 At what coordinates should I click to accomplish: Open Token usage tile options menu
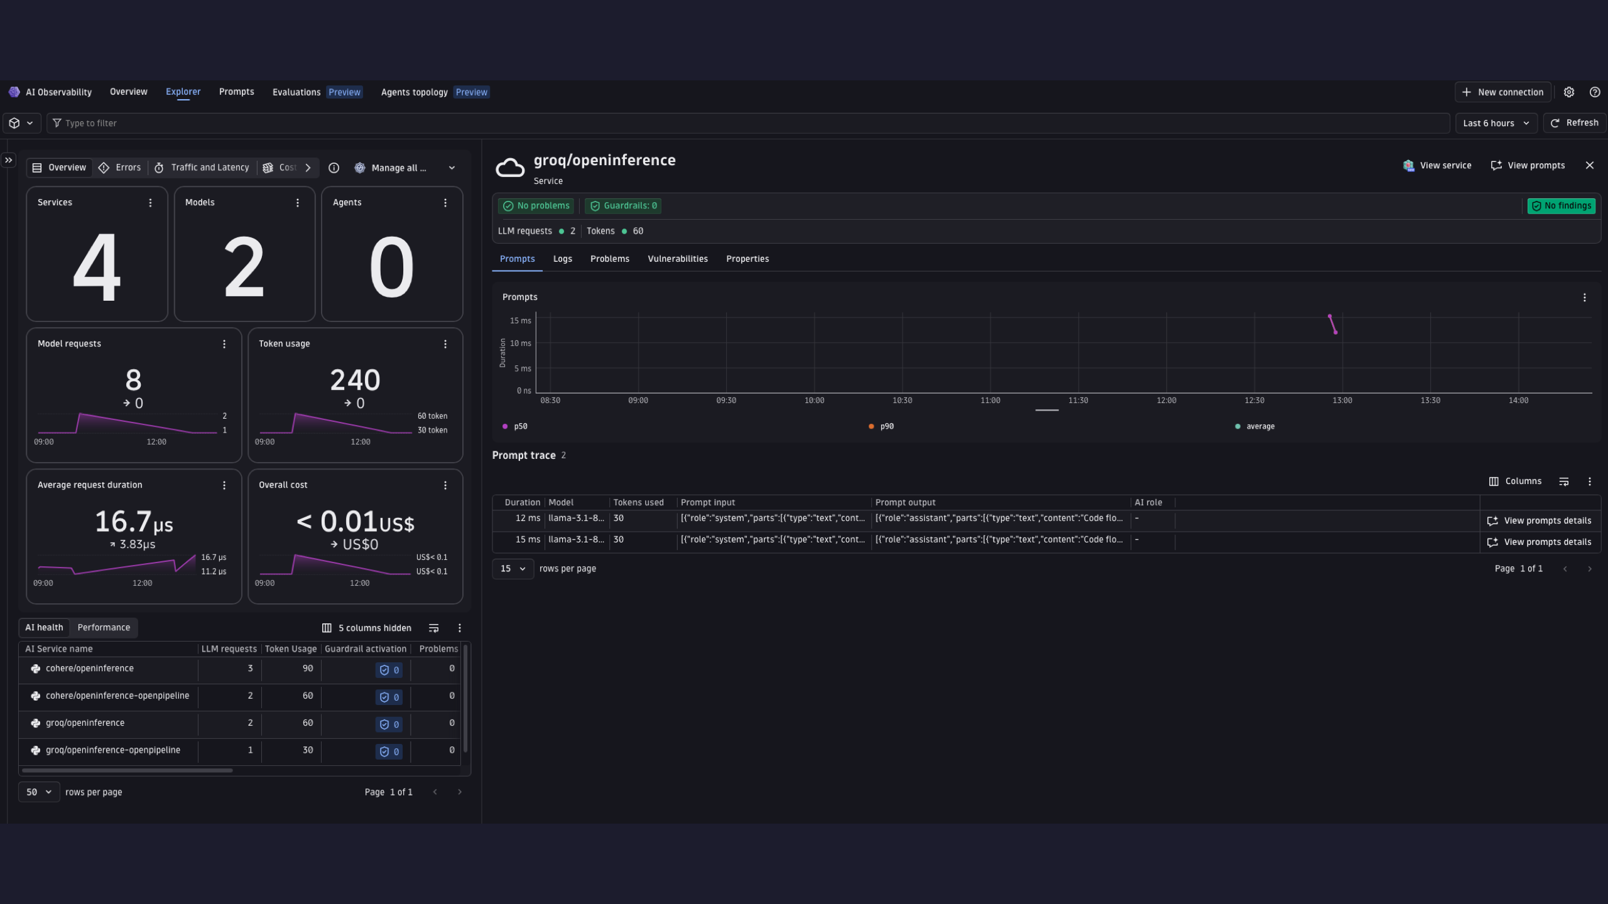(x=445, y=344)
